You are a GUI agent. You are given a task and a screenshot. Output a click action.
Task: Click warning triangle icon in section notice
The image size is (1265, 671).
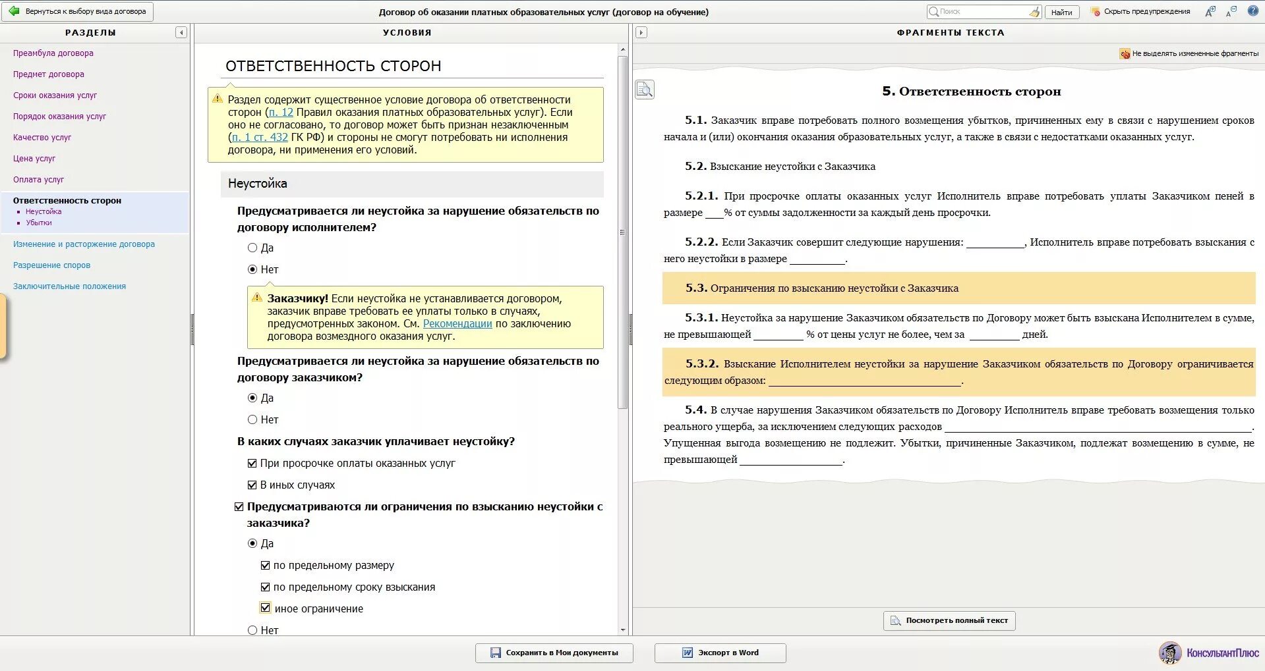218,99
